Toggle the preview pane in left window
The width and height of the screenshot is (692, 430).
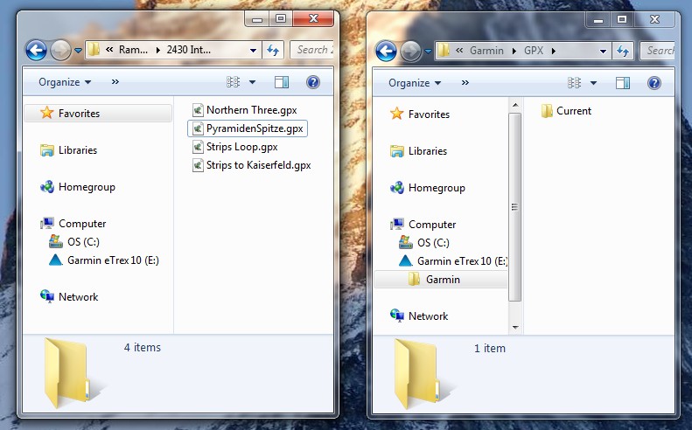(x=282, y=82)
